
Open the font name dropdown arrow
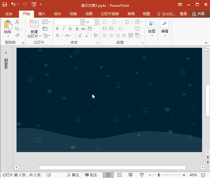(82, 22)
